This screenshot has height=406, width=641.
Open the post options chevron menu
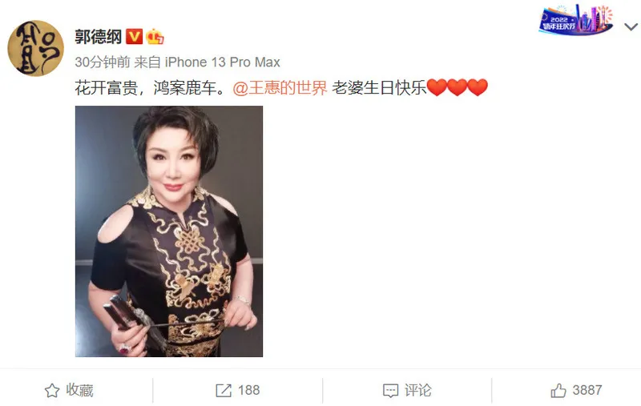click(631, 27)
